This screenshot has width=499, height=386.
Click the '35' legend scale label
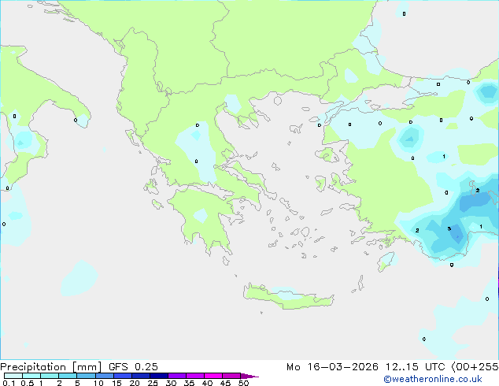coord(189,383)
